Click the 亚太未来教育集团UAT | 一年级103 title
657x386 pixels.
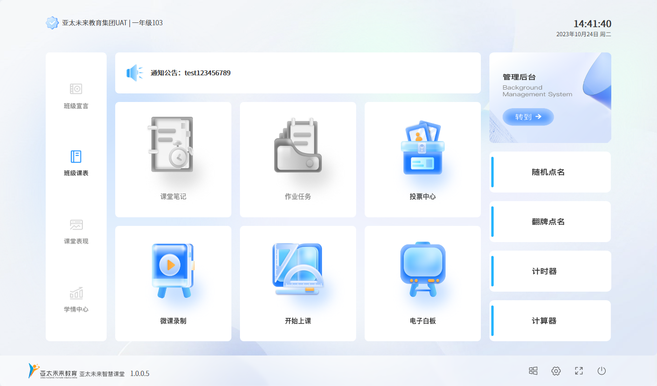(112, 23)
